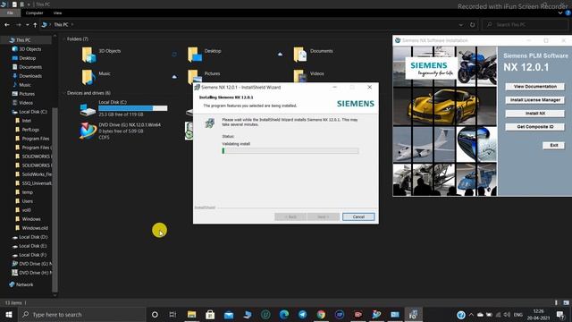Go back in File Explorer navigation
Screen dimensions: 572x322
coord(7,25)
